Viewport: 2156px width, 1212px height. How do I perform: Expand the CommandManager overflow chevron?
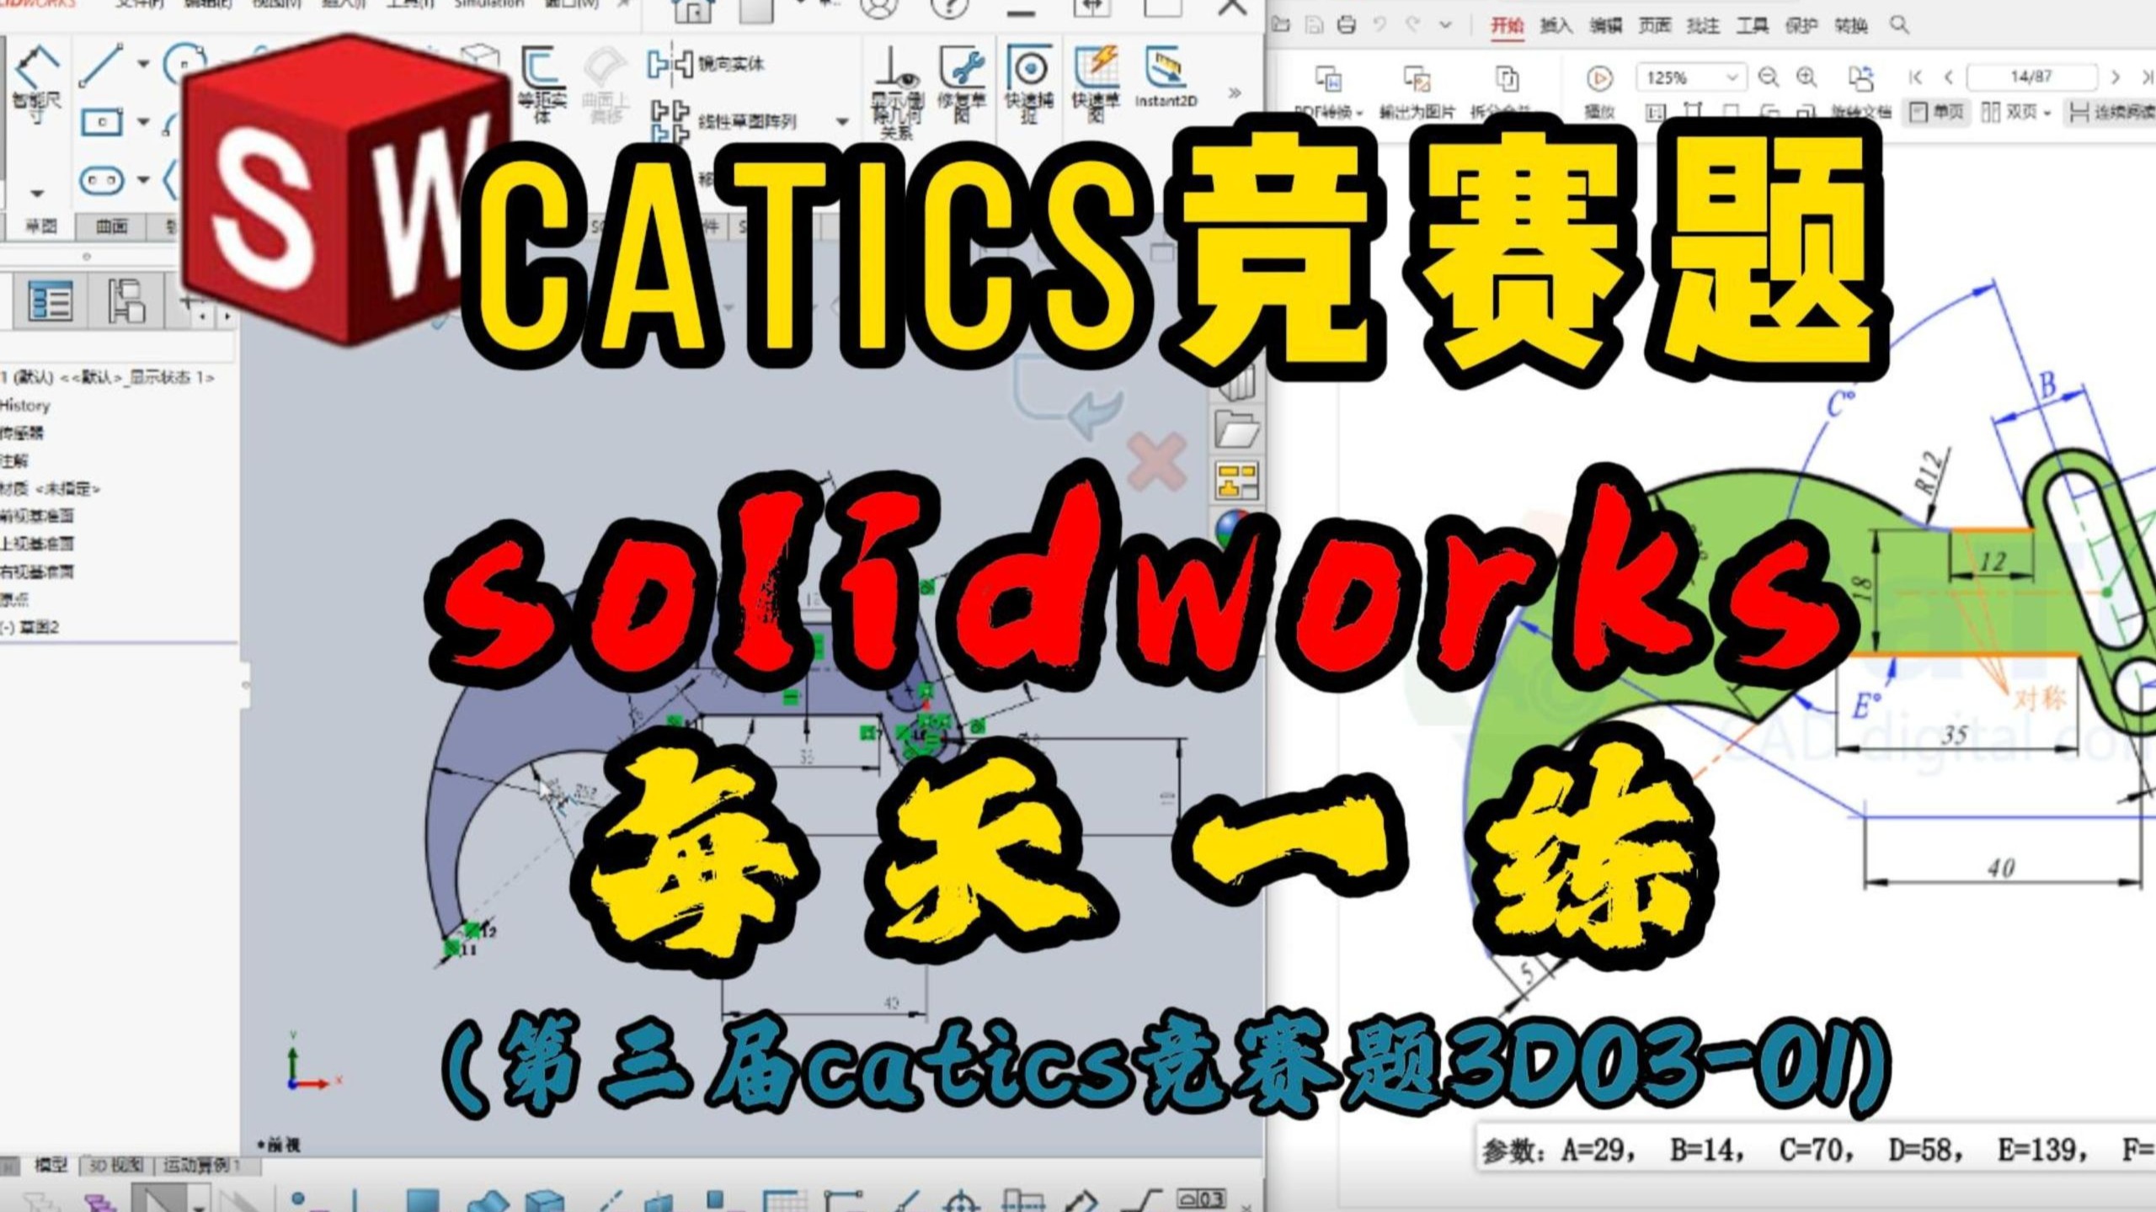1235,93
